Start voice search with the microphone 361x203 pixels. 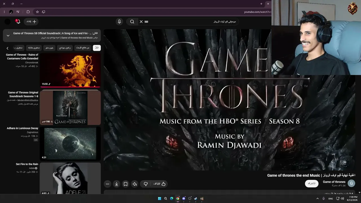(x=119, y=22)
